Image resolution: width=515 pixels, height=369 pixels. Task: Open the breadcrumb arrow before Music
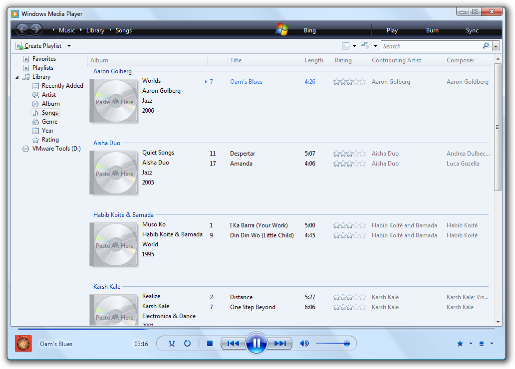[x=53, y=30]
